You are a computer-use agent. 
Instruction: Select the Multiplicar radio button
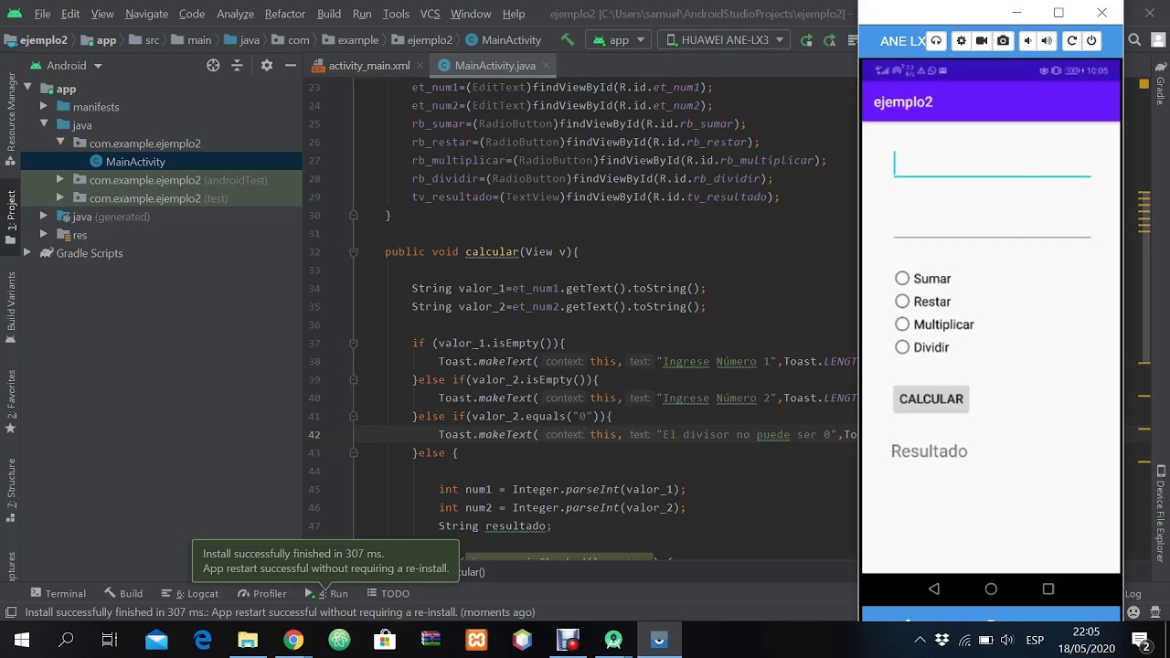click(934, 324)
